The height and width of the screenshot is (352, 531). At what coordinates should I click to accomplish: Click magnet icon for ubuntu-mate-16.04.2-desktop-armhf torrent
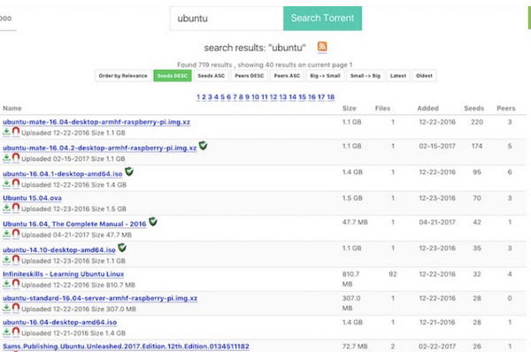pos(16,157)
